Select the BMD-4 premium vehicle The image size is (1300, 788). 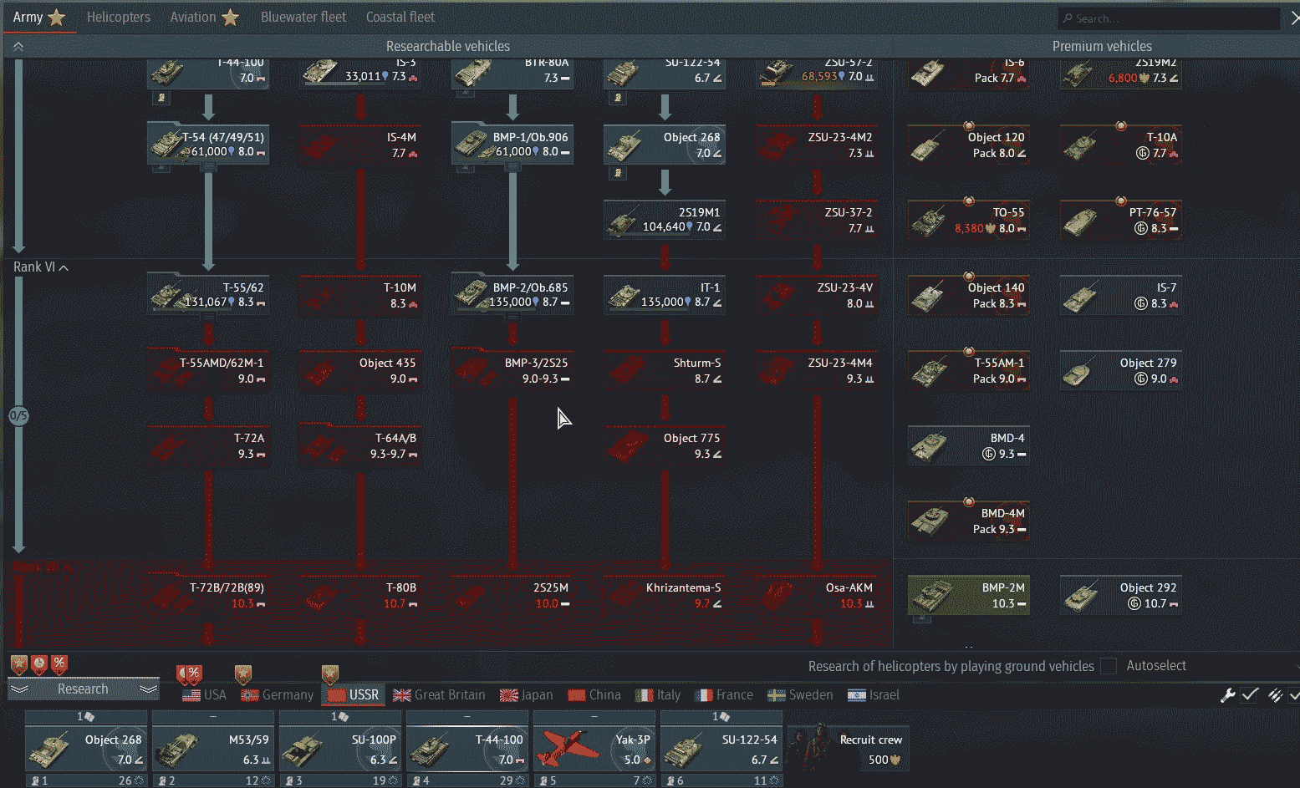click(969, 445)
